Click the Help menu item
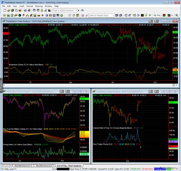 click(57, 6)
